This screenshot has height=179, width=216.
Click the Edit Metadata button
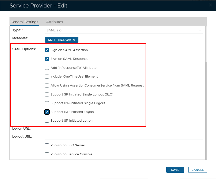(x=61, y=40)
